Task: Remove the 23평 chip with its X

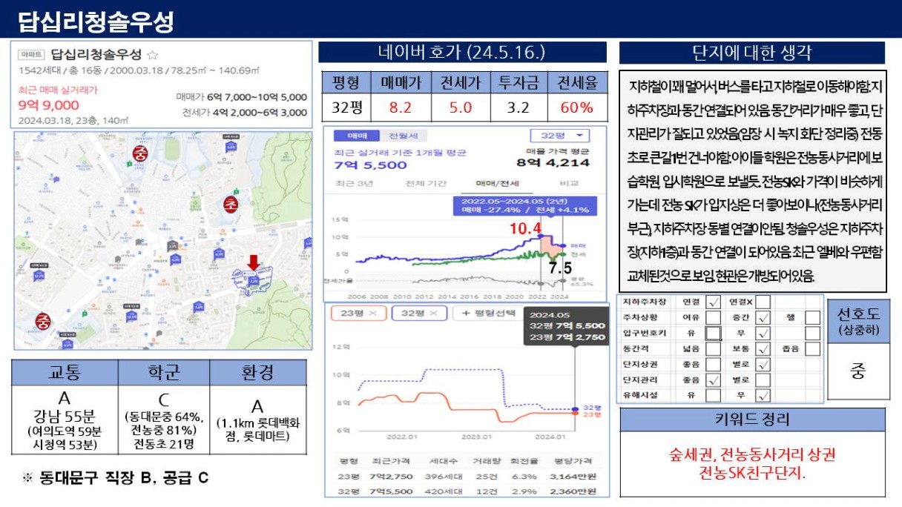Action: [373, 314]
